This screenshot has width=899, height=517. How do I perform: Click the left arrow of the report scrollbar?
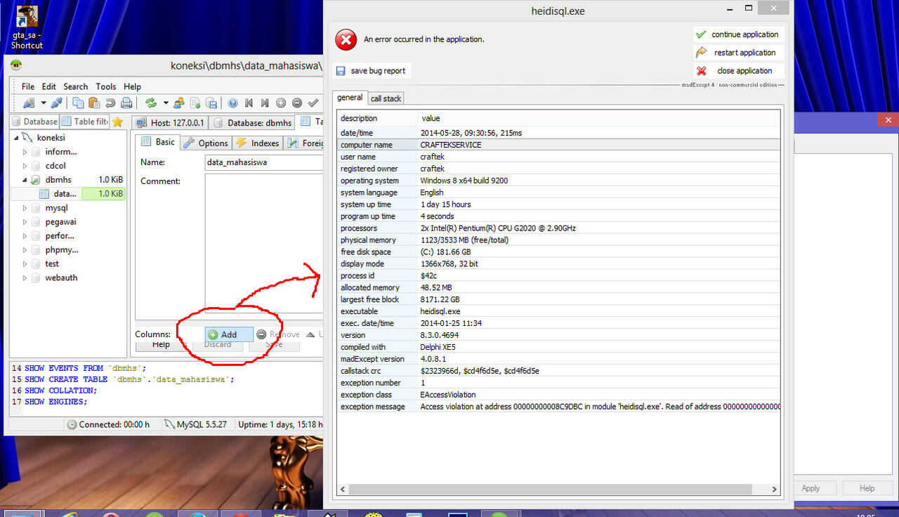(343, 490)
